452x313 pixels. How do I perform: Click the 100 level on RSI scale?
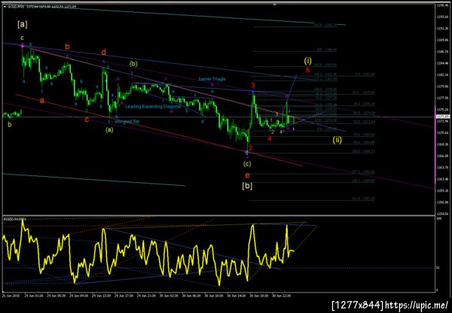pos(438,219)
